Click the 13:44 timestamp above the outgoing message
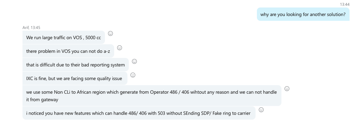The image size is (354, 123). (345, 4)
